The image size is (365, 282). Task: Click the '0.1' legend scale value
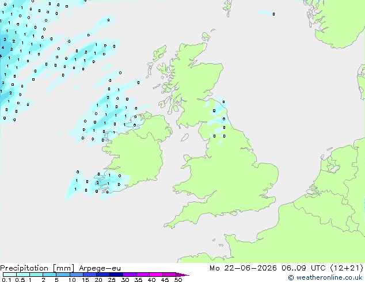(6, 280)
